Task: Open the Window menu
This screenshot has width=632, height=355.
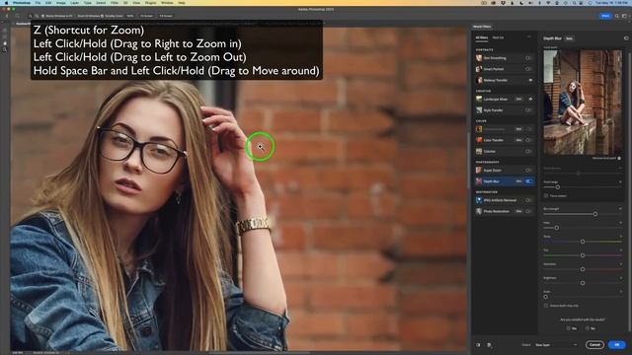Action: pos(167,3)
